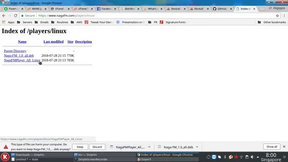Reload the page with the refresh icon
The width and height of the screenshot is (288, 162).
click(16, 16)
